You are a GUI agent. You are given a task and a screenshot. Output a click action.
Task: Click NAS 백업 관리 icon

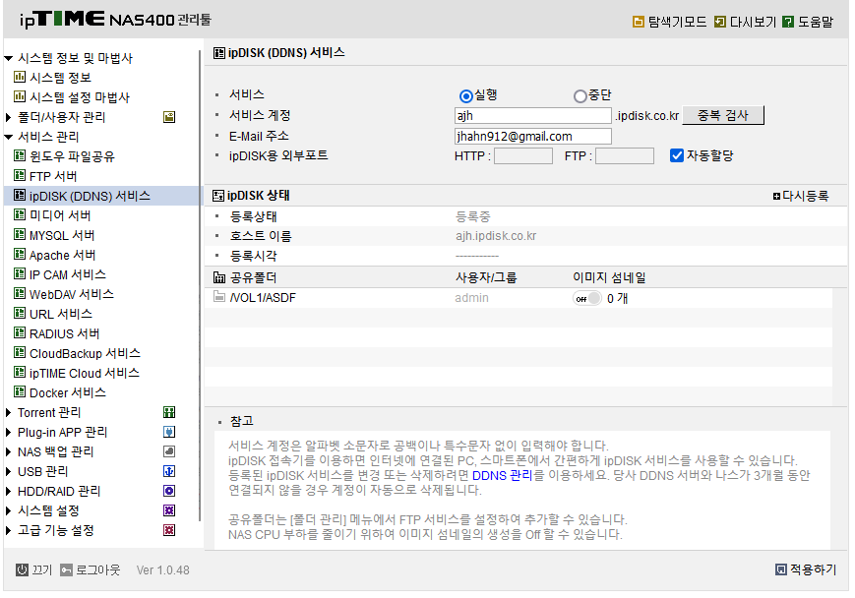pos(169,451)
